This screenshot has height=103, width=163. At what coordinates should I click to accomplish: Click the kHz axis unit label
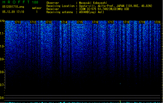[x=2, y=21]
